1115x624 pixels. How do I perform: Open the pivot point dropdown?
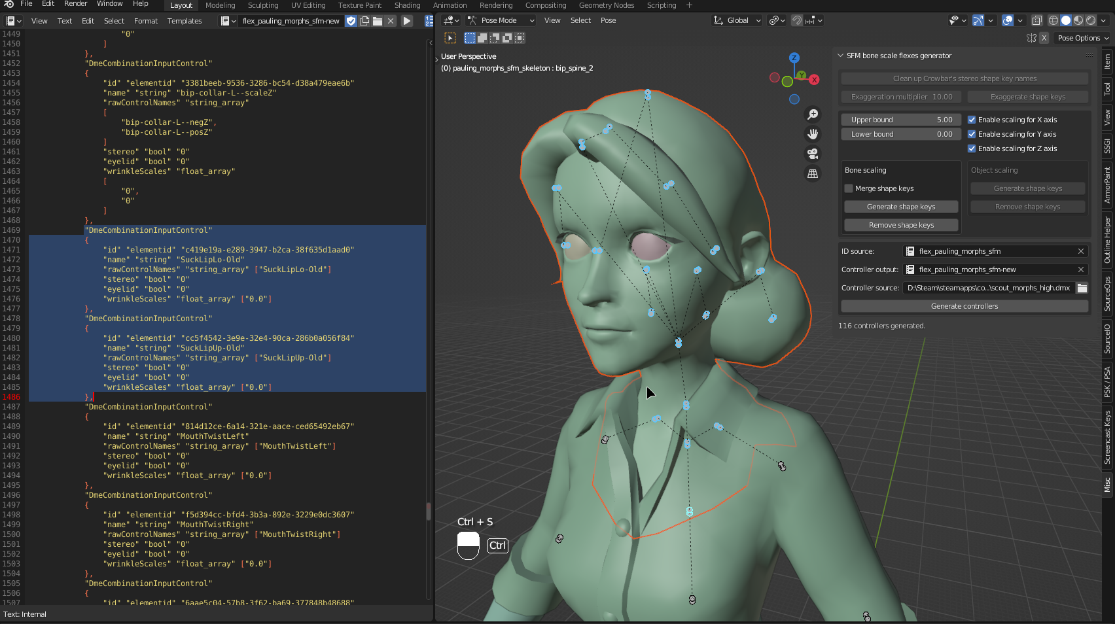(777, 20)
